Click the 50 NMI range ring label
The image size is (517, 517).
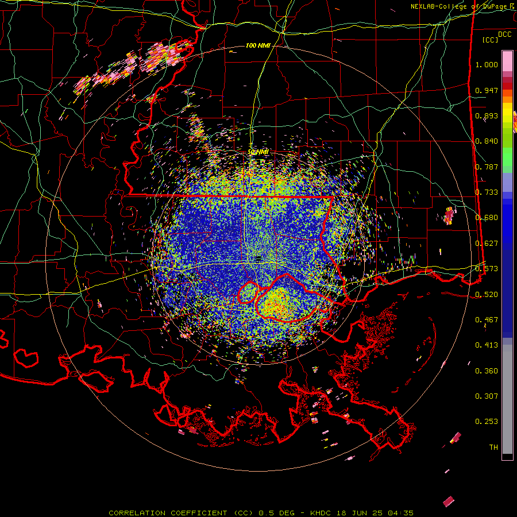[258, 152]
